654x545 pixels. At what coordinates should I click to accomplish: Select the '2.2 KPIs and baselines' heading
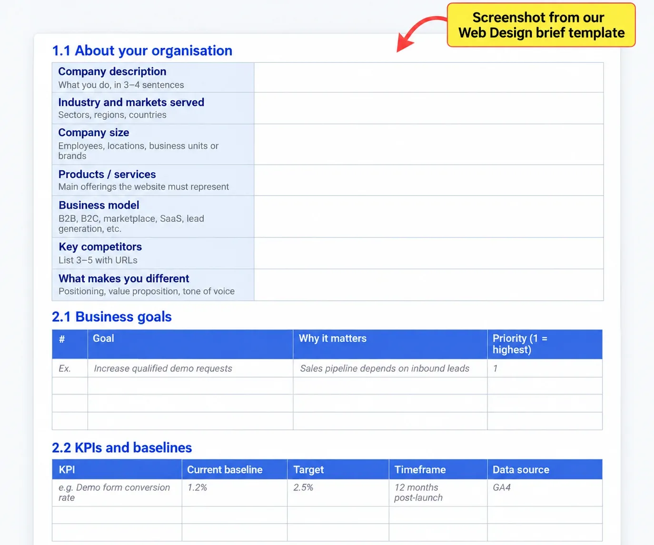pos(122,447)
